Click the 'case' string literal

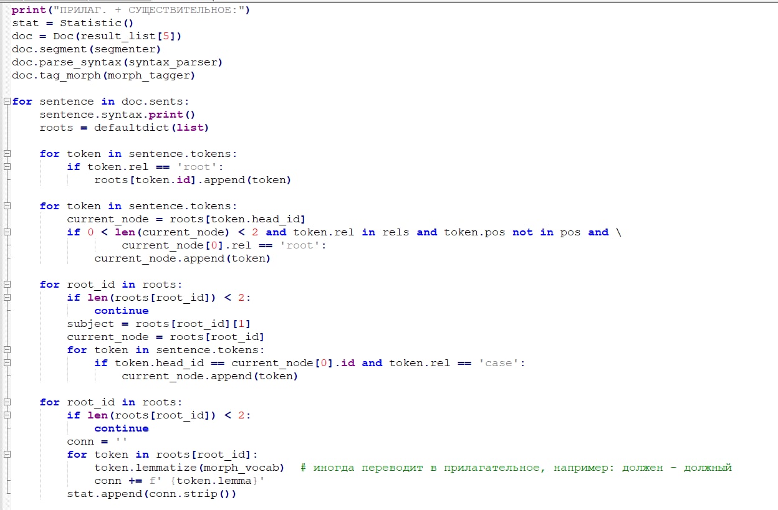click(x=499, y=363)
